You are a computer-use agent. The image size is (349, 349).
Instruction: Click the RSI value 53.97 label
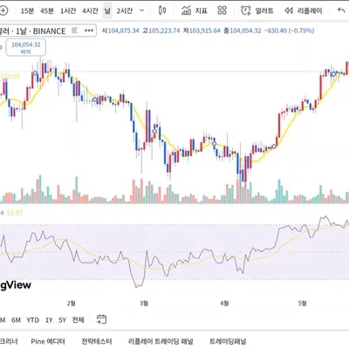click(15, 213)
